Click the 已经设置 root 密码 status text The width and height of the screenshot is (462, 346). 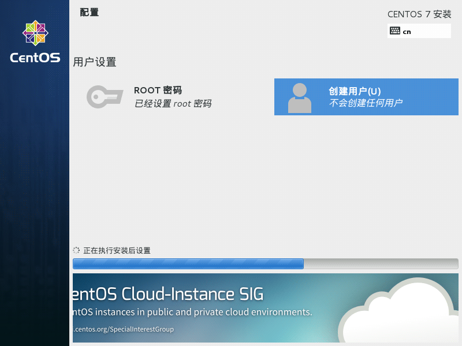pyautogui.click(x=173, y=104)
